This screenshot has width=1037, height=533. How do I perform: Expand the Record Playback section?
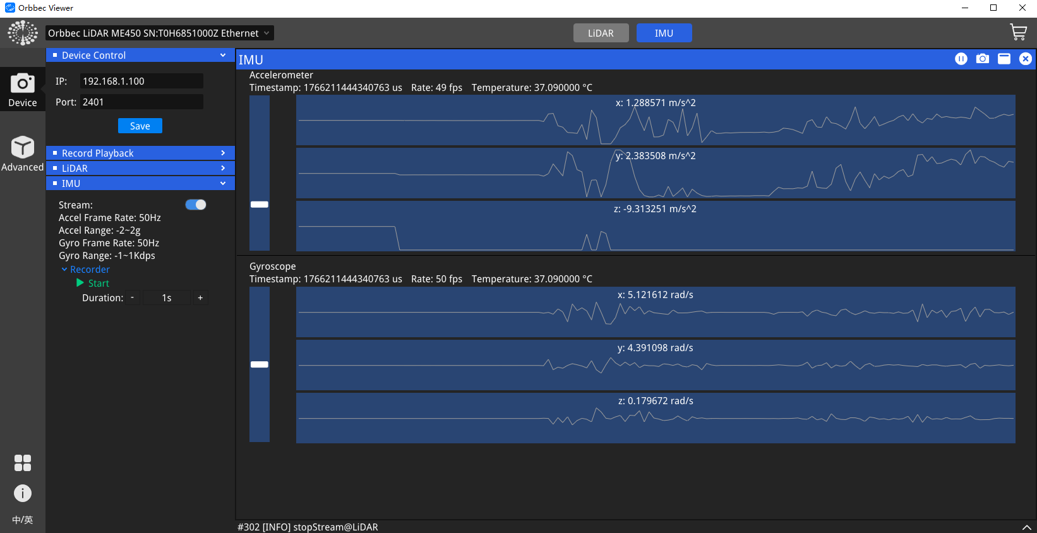tap(140, 153)
